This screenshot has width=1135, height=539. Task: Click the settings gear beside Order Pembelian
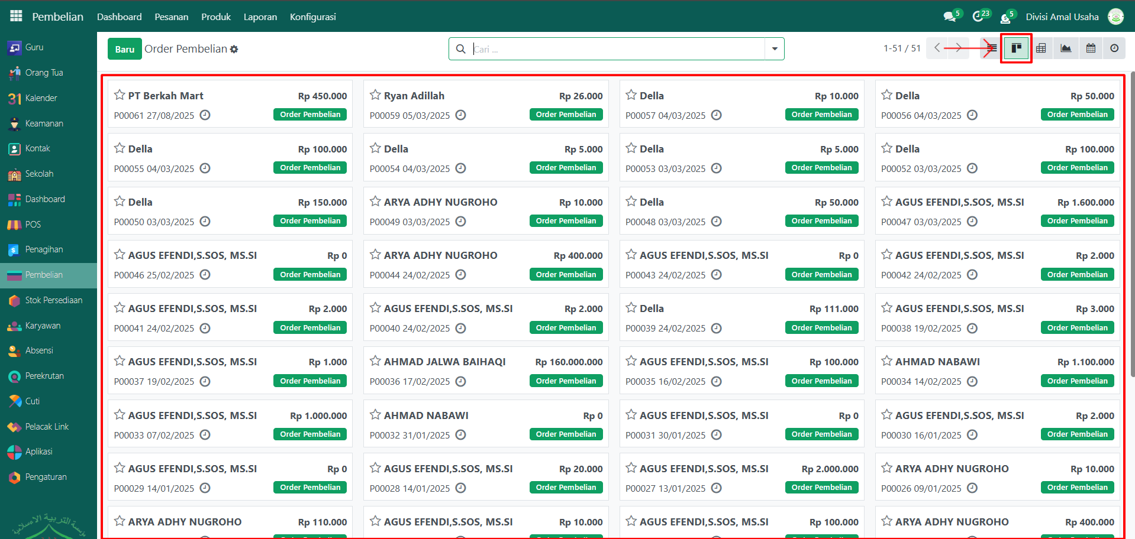tap(234, 49)
